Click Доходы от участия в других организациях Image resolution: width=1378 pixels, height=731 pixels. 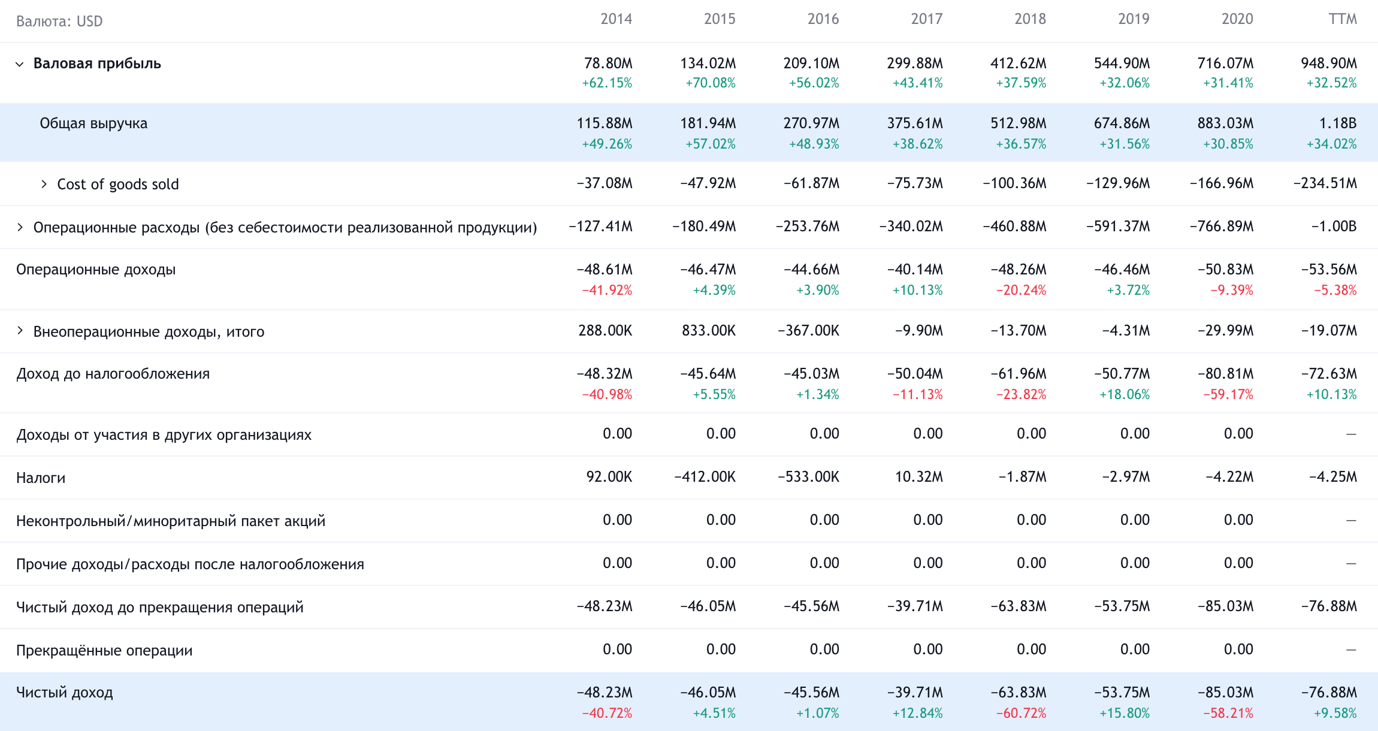pyautogui.click(x=164, y=435)
